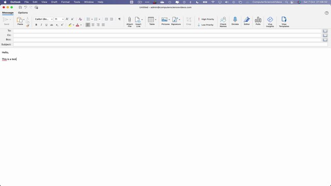Clear all text formatting
Viewport: 331px width, 186px height.
coord(80,19)
